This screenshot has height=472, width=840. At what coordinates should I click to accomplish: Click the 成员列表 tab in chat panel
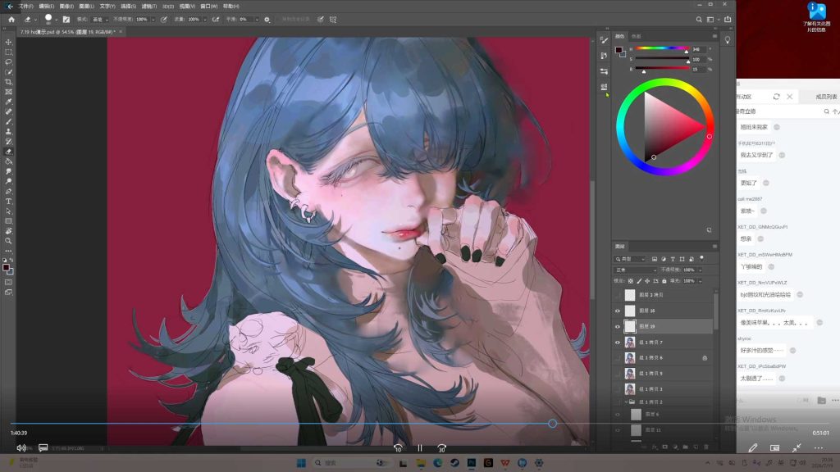click(826, 97)
